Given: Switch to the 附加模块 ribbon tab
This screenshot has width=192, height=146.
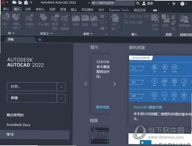Looking at the screenshot, I should click(88, 10).
